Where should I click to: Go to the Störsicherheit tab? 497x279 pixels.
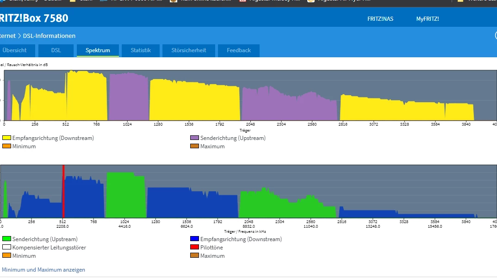(189, 50)
